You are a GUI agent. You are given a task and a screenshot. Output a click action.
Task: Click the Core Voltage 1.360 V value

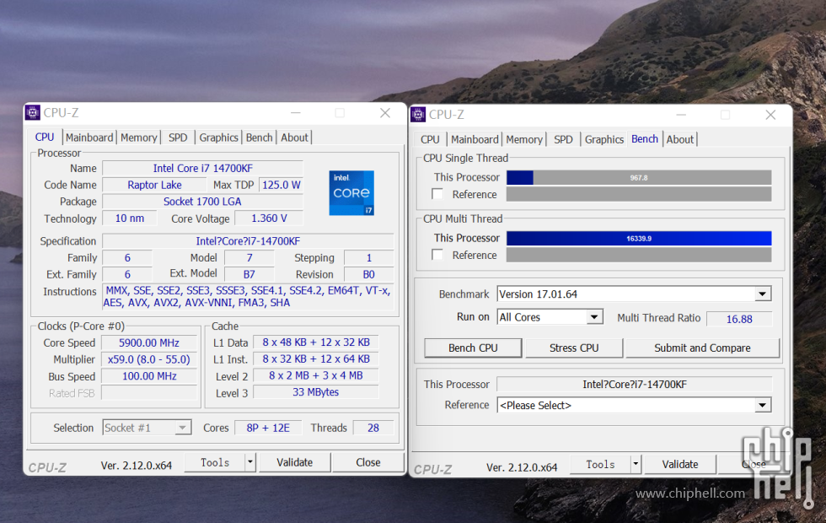[269, 218]
